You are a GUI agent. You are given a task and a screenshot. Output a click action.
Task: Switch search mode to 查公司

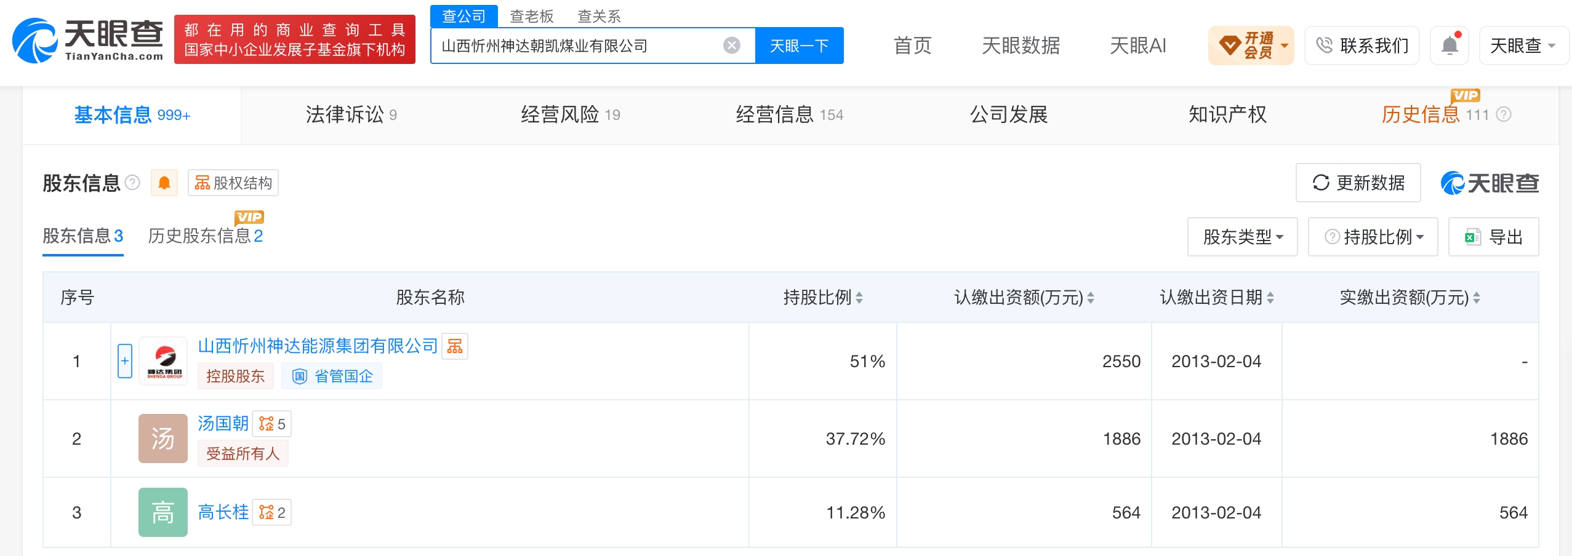click(464, 16)
